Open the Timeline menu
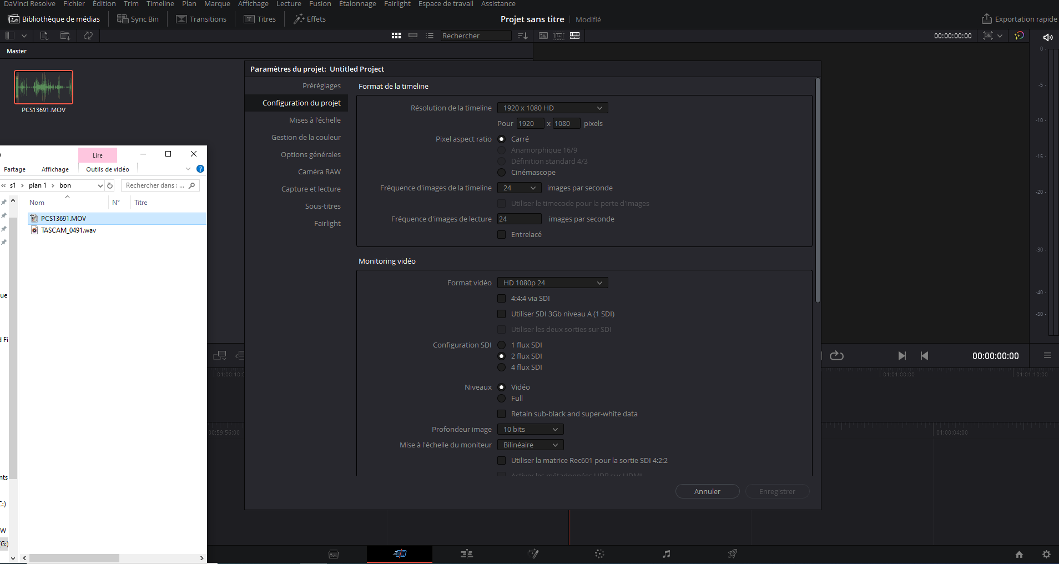The height and width of the screenshot is (564, 1059). tap(160, 4)
